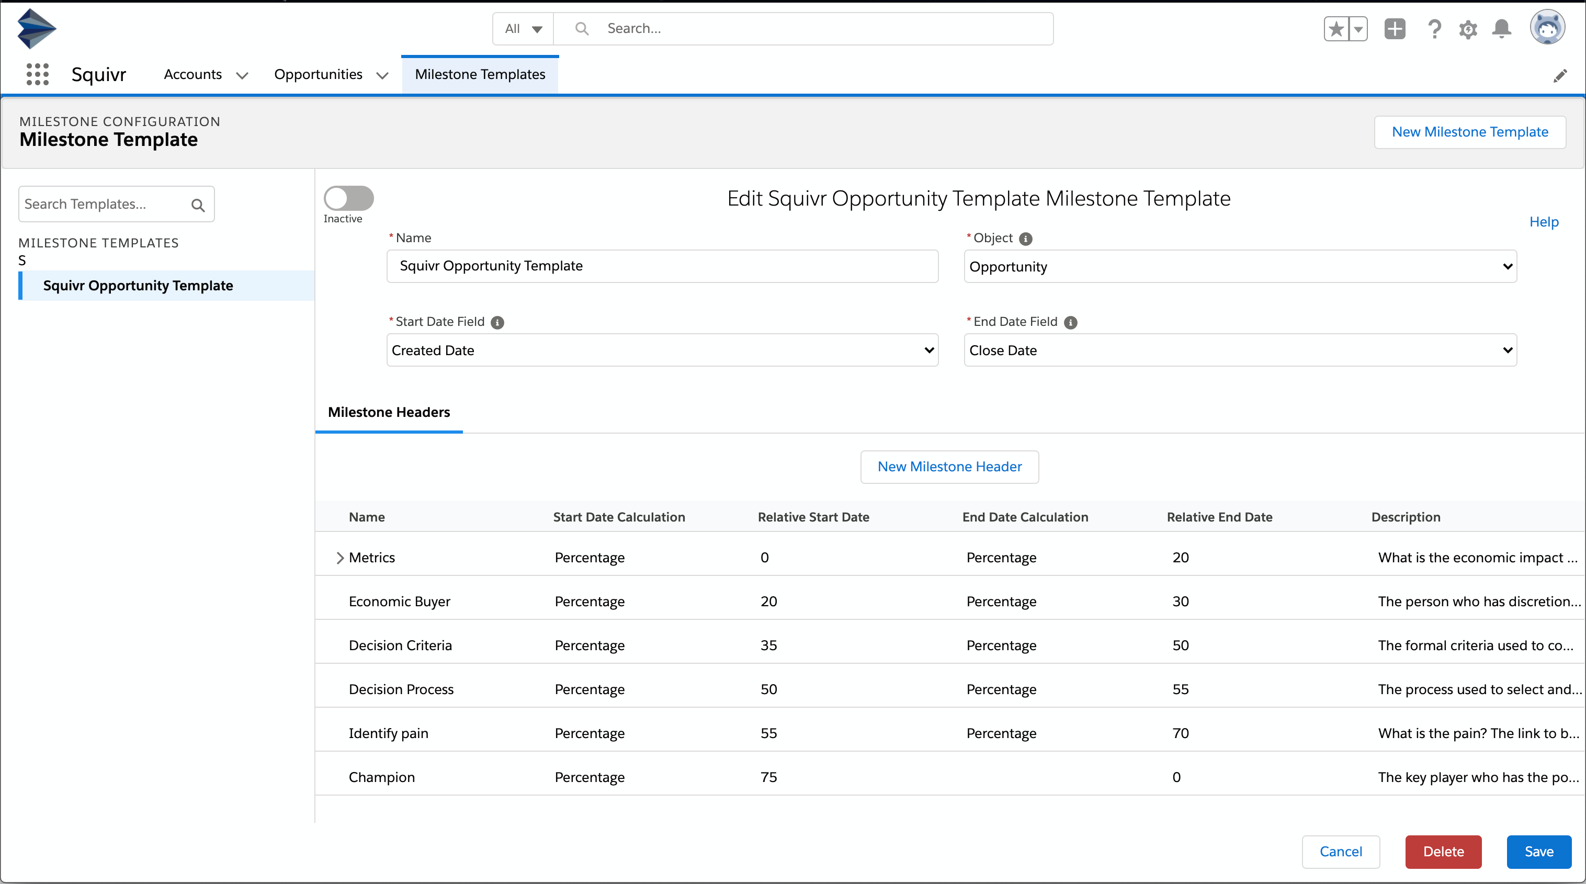Select the Milestone Headers tab

click(389, 412)
